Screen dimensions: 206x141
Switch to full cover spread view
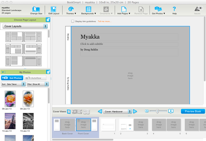(77, 112)
